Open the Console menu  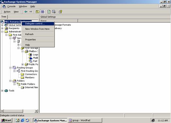click(11, 7)
